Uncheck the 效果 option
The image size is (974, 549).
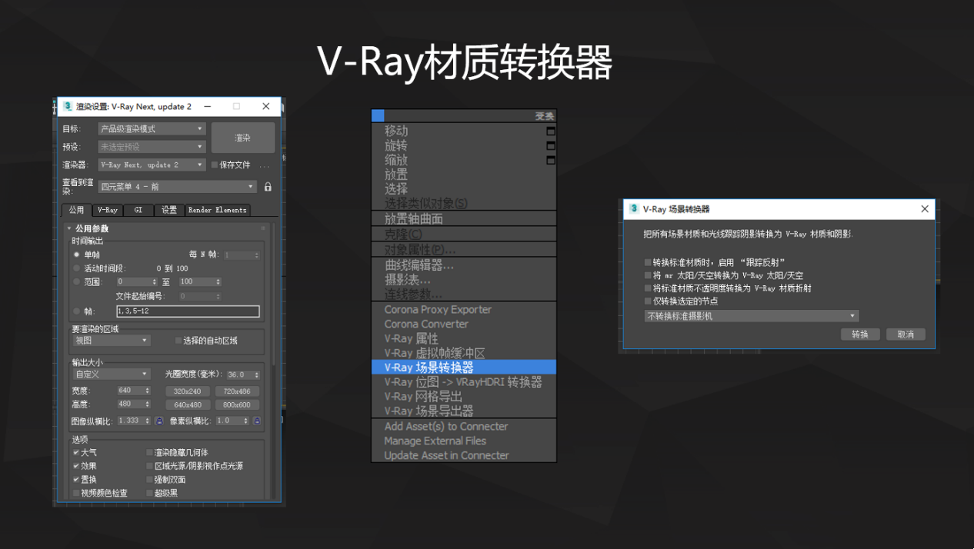coord(76,466)
